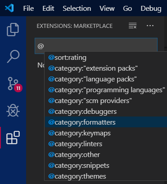Choose the @category:themes suggestion
The width and height of the screenshot is (167, 184).
106,176
